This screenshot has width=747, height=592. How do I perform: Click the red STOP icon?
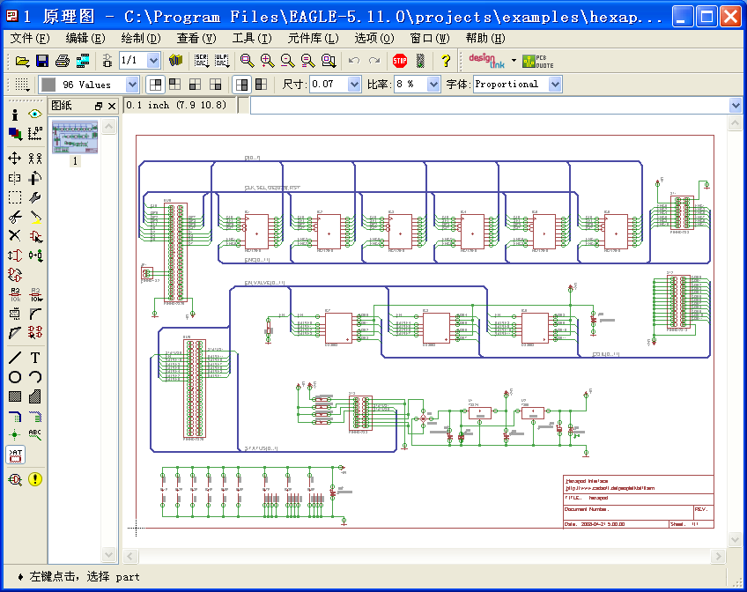(399, 61)
